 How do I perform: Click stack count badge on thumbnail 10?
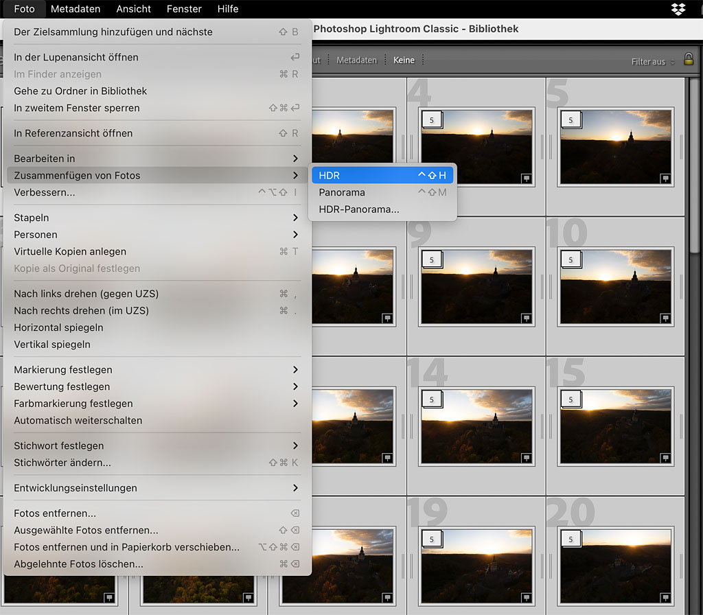571,260
